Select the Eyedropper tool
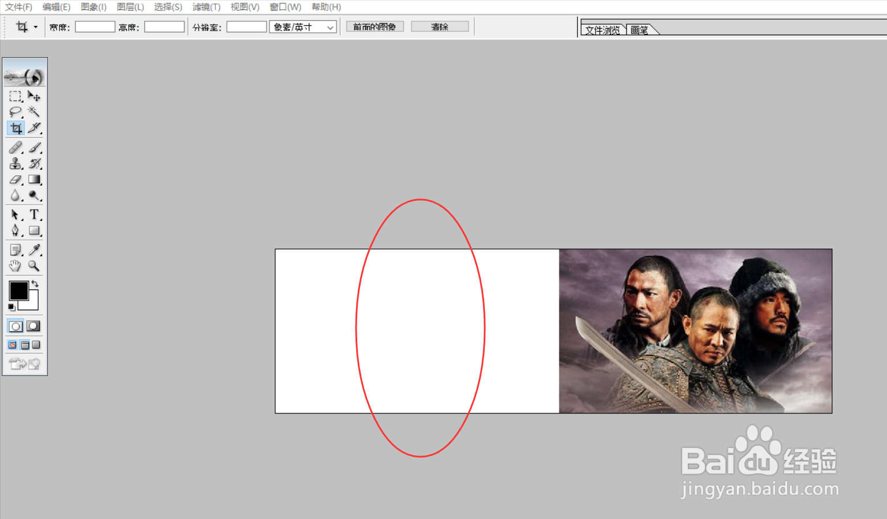 tap(34, 250)
